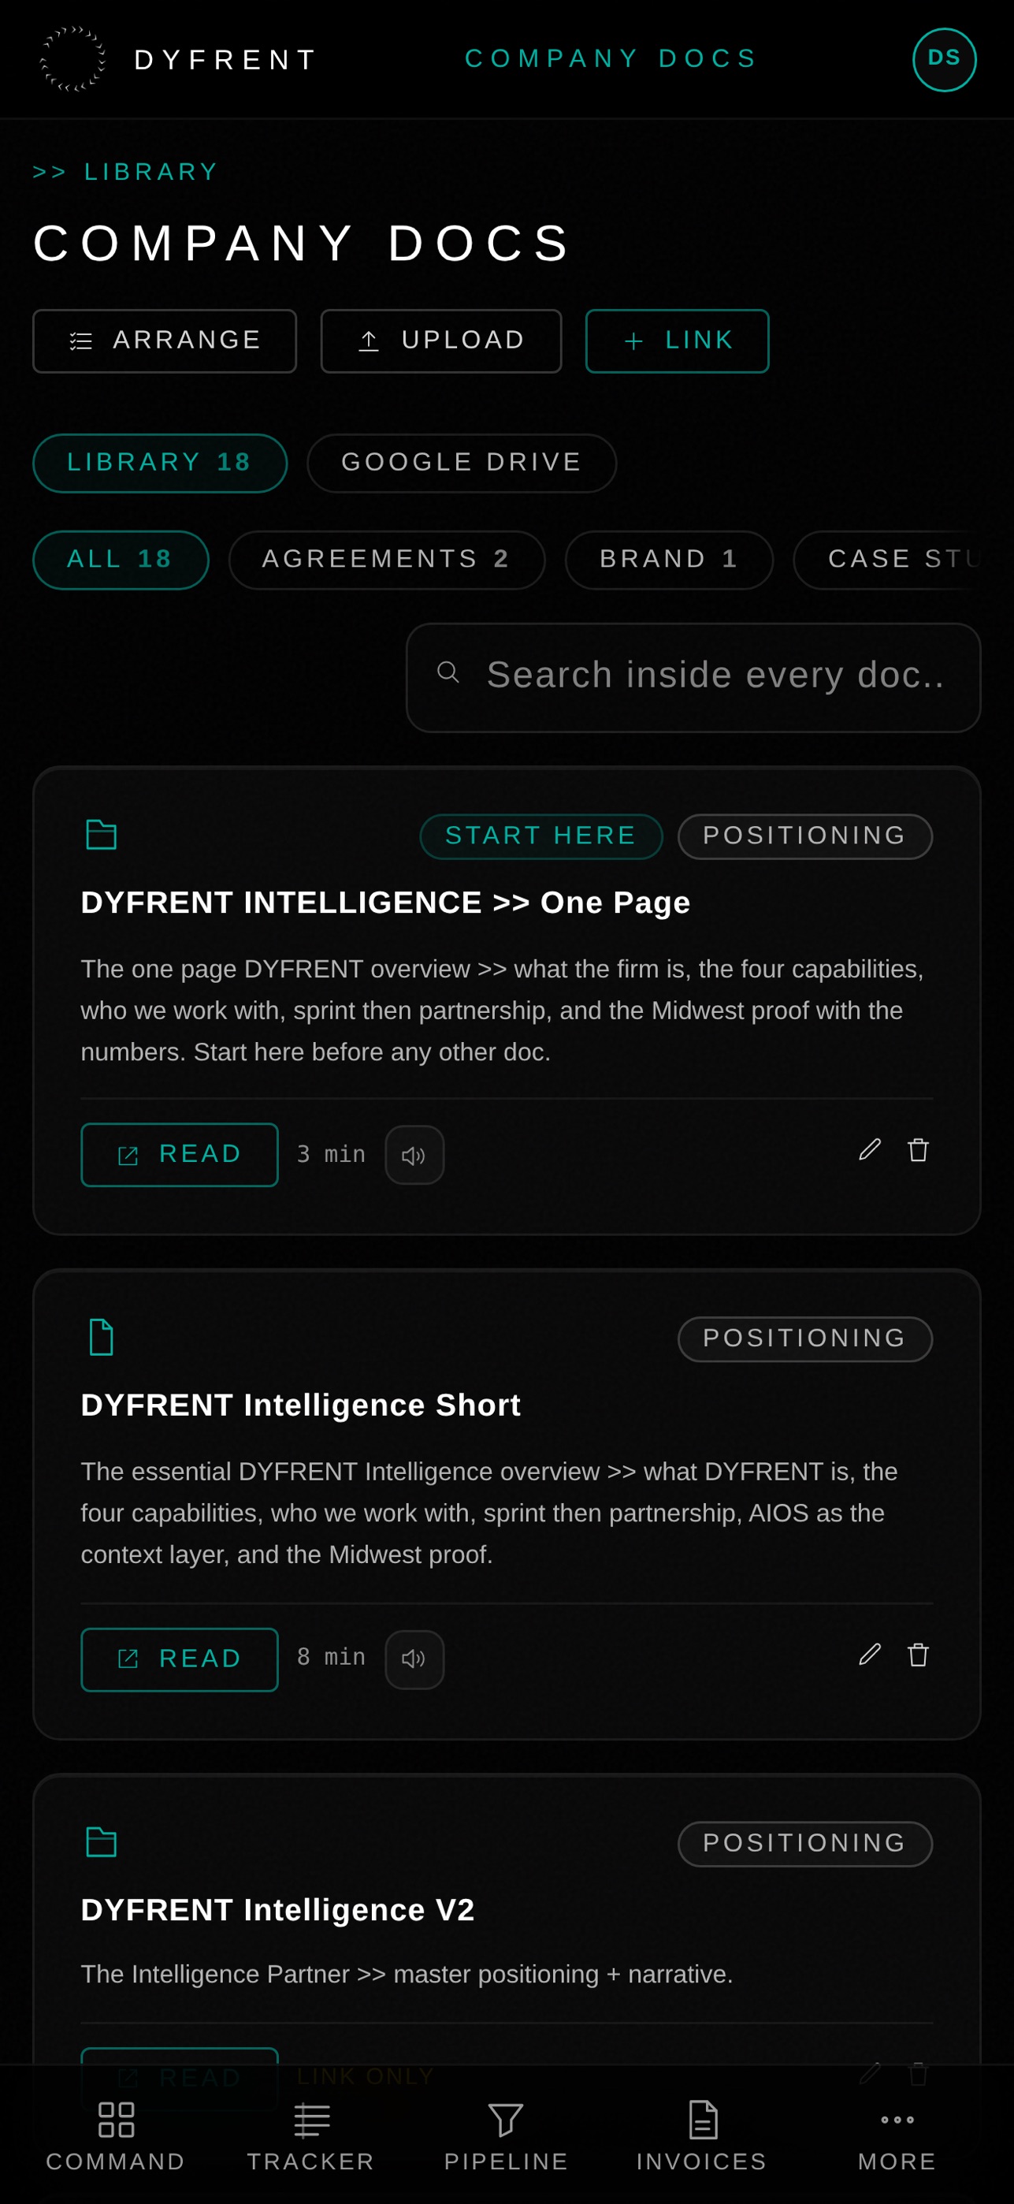Add a new Link

point(677,341)
